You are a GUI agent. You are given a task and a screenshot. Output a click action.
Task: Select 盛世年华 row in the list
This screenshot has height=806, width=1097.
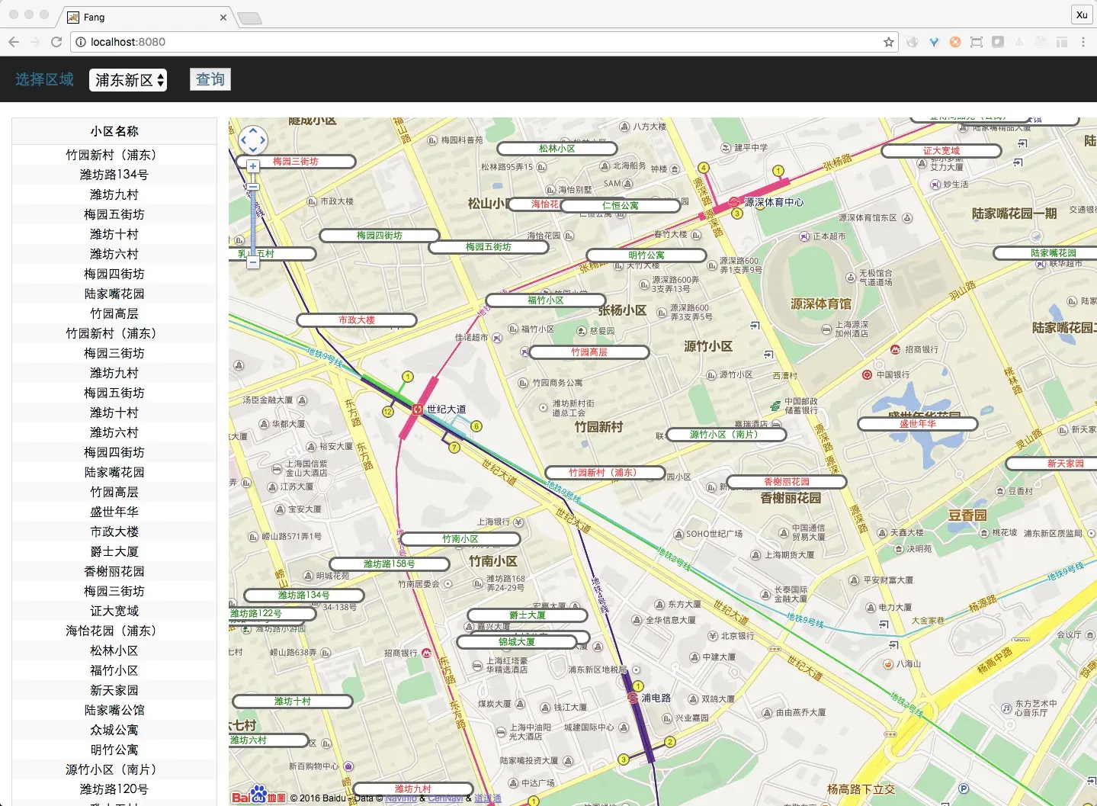pyautogui.click(x=114, y=512)
